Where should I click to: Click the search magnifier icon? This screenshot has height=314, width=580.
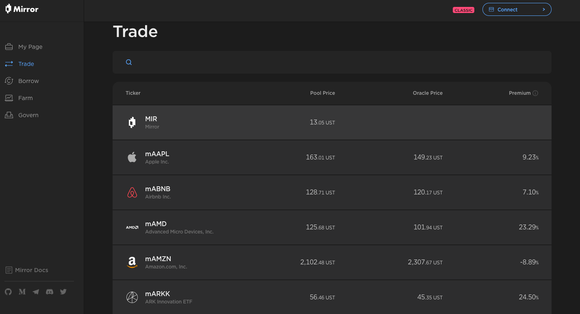tap(129, 62)
